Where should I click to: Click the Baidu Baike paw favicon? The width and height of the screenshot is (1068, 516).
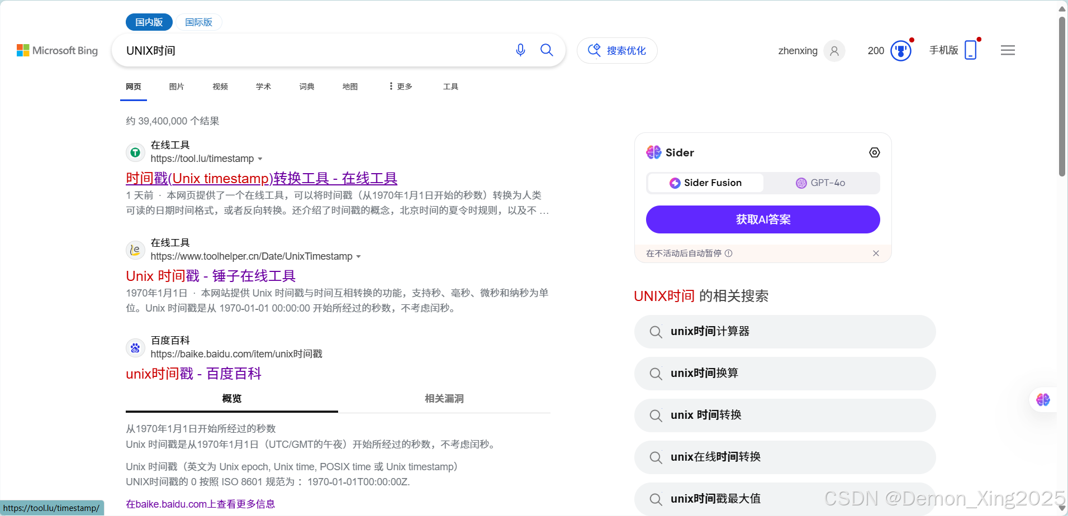(135, 347)
